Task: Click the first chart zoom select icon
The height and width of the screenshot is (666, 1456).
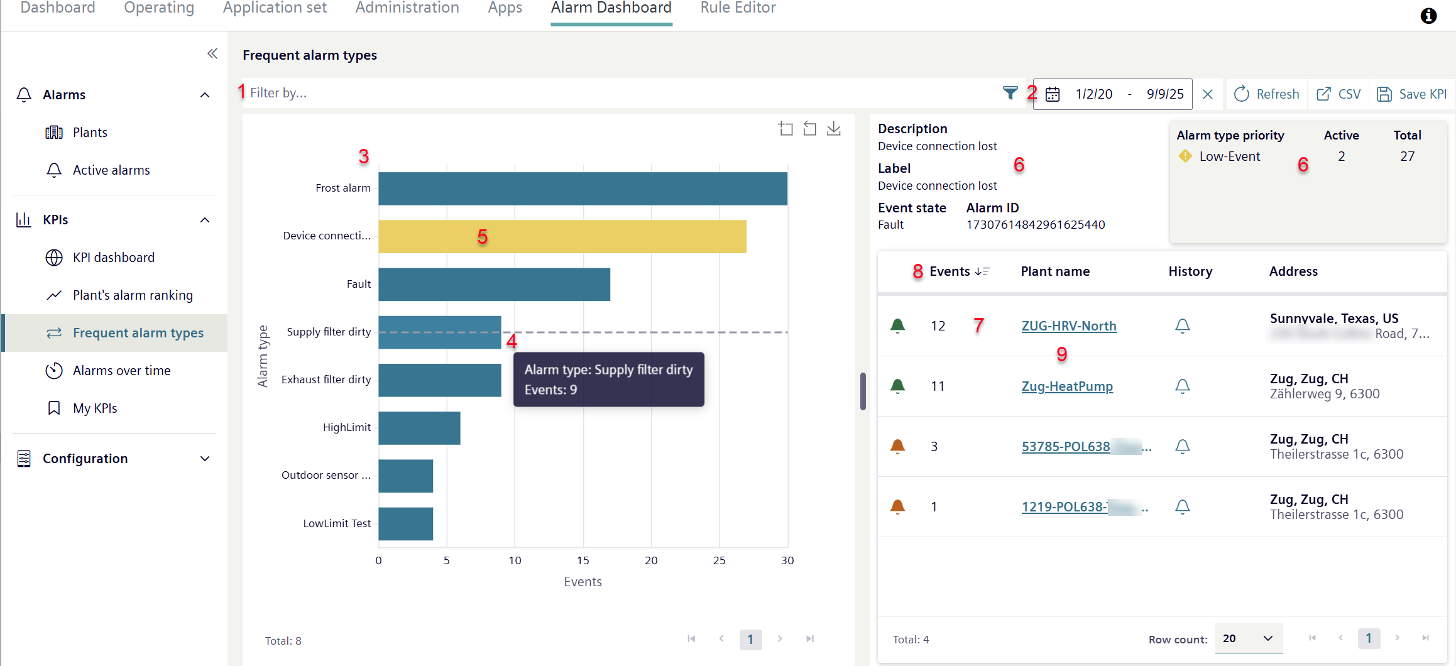Action: point(785,129)
